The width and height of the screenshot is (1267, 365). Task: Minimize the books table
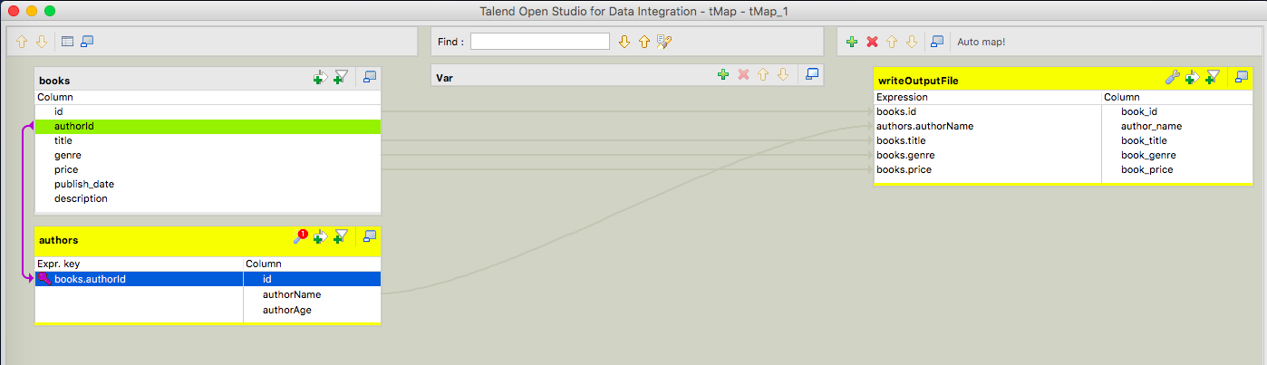pyautogui.click(x=370, y=78)
